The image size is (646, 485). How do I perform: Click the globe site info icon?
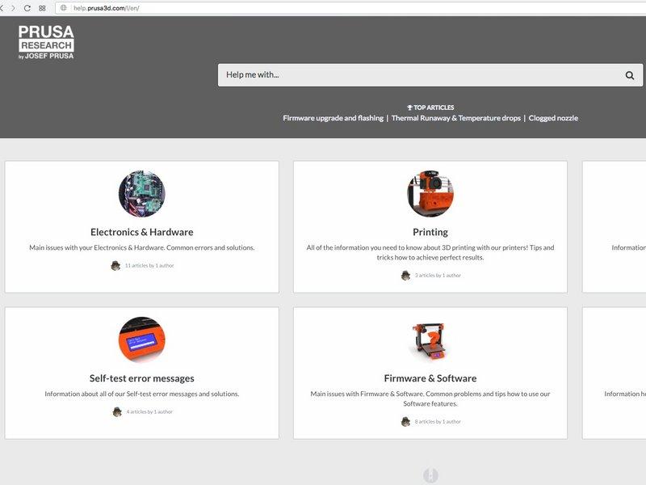coord(64,8)
